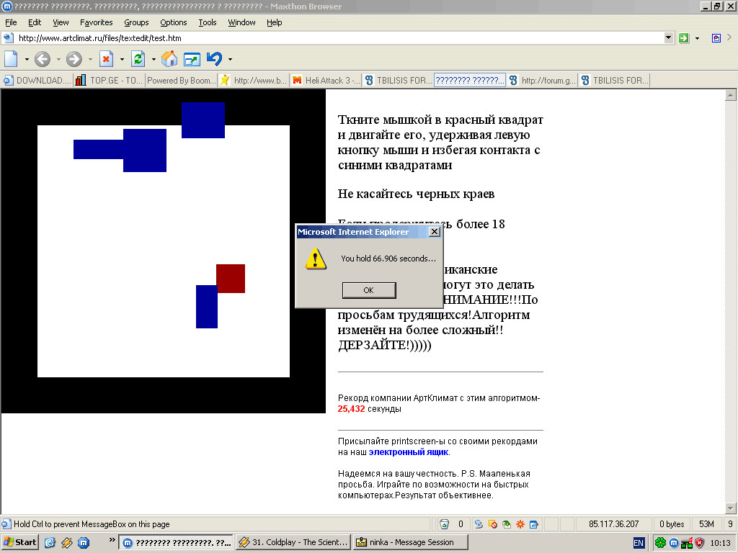The image size is (738, 553).
Task: Switch to the TOP.GE tab
Action: (x=110, y=81)
